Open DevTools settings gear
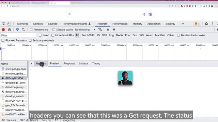Image resolution: width=218 pixels, height=122 pixels. point(206,24)
